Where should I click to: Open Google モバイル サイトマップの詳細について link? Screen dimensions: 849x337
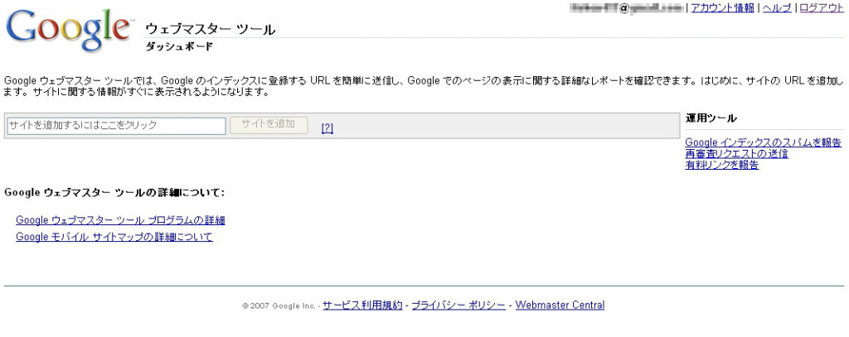(114, 237)
